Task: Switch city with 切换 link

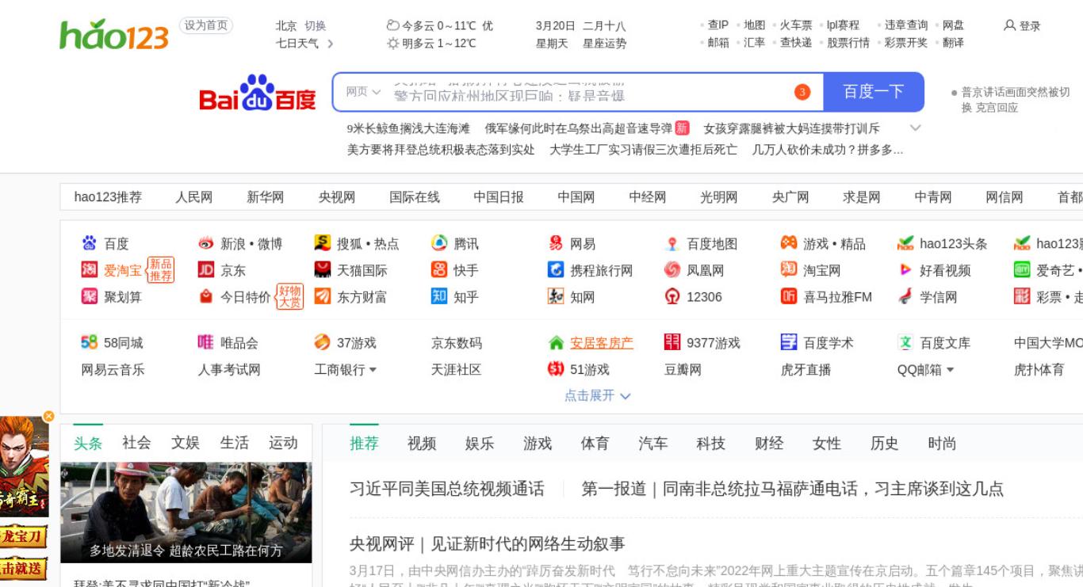Action: tap(316, 25)
